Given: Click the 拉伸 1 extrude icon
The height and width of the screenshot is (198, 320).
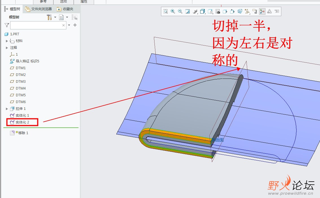Looking at the screenshot, I should coord(12,108).
